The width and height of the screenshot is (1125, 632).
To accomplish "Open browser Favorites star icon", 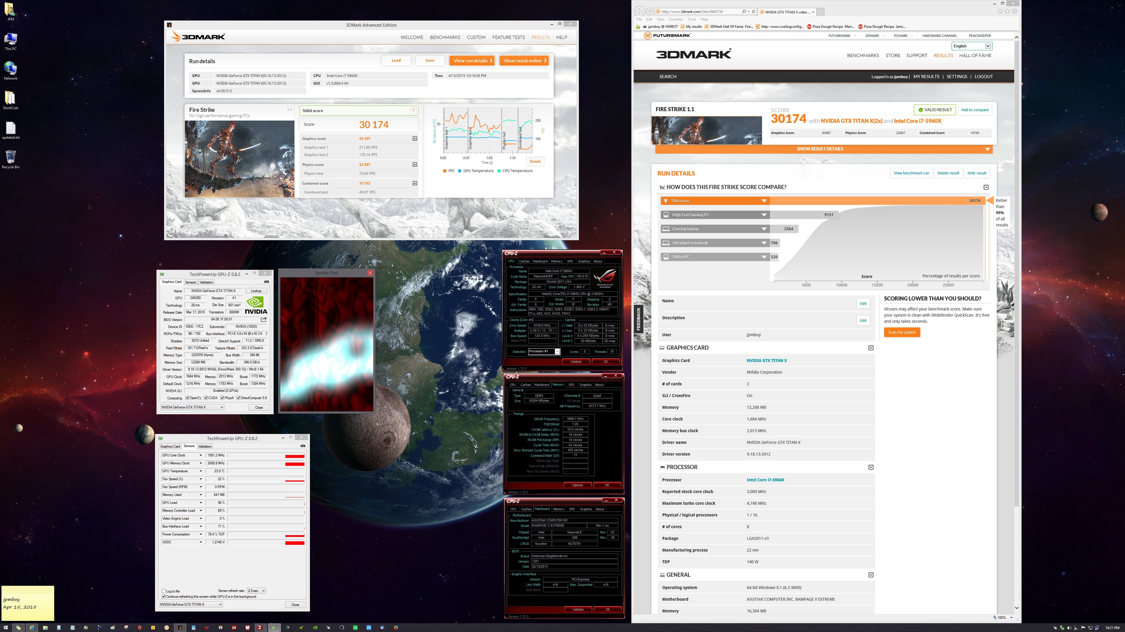I will pos(1008,11).
